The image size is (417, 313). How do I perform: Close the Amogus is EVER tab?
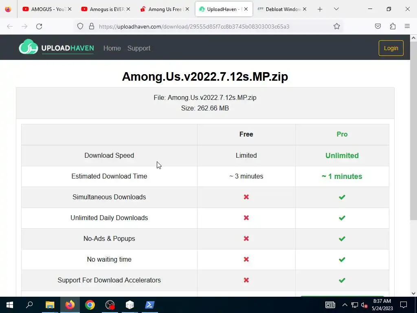coord(128,9)
